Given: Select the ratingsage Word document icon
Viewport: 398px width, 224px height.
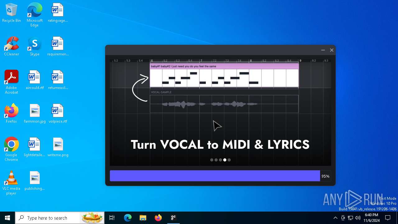Looking at the screenshot, I should pyautogui.click(x=58, y=13).
